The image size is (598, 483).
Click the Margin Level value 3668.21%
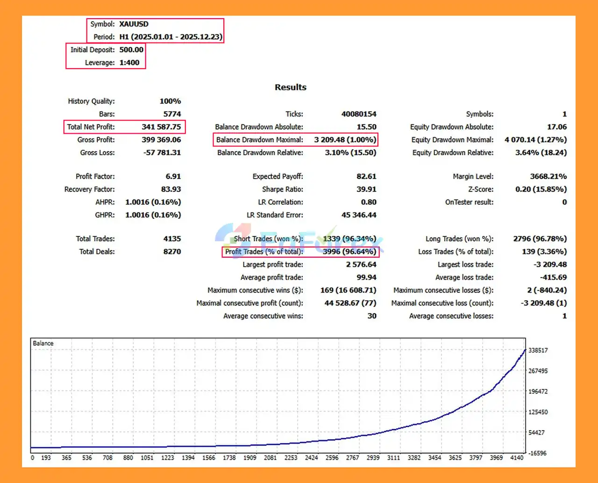click(x=548, y=176)
